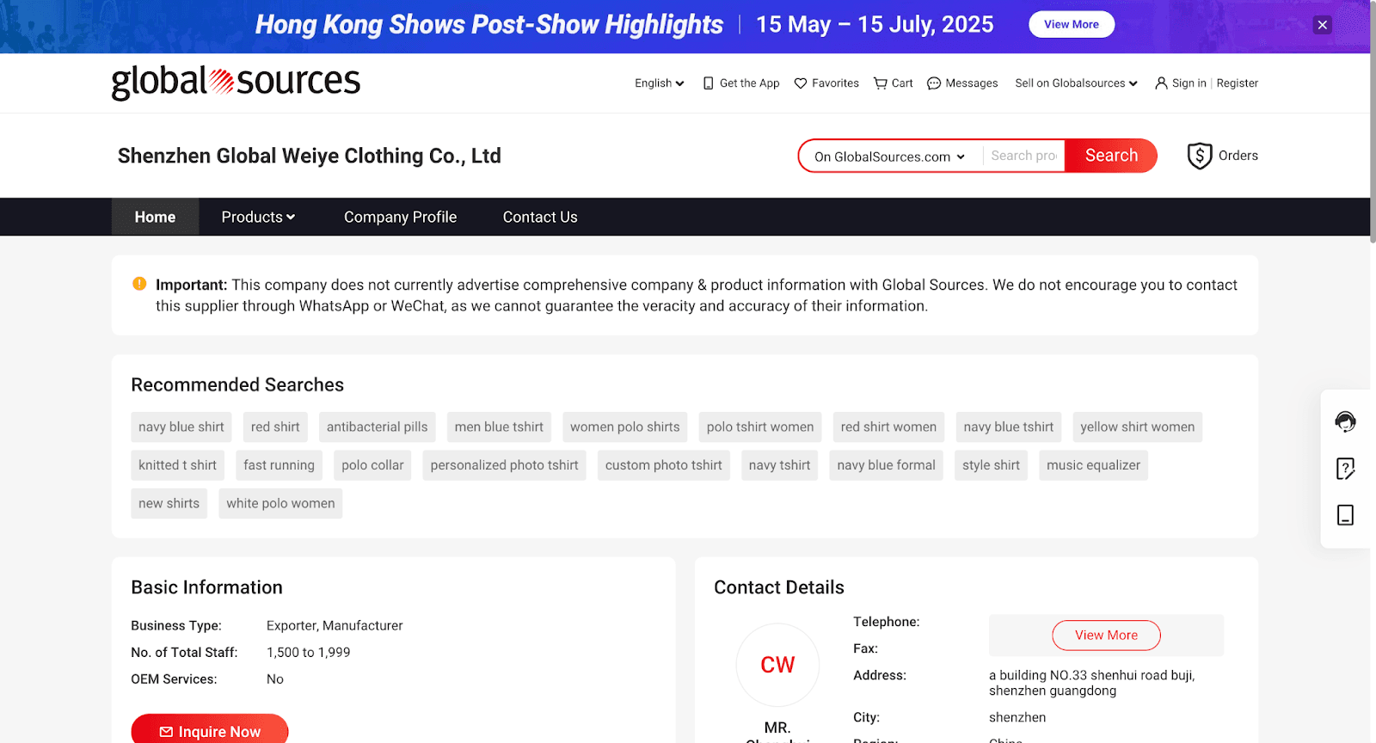Click the Register link

tap(1237, 83)
